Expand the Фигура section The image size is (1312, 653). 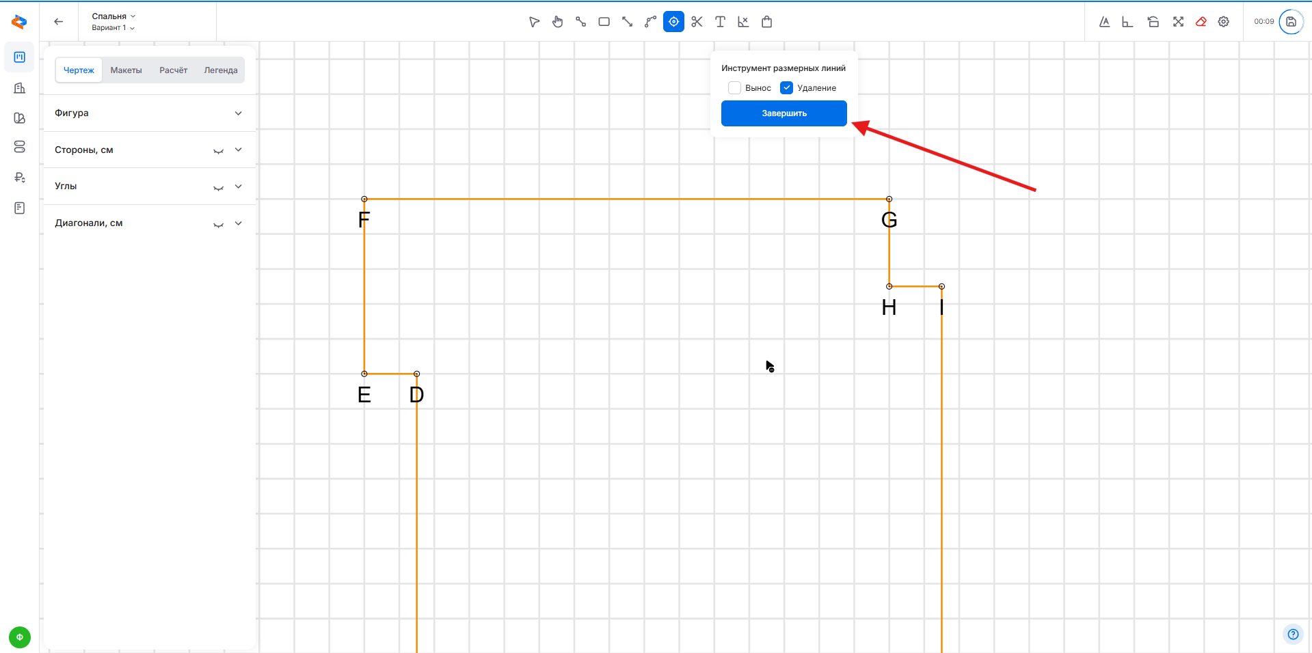pyautogui.click(x=238, y=113)
